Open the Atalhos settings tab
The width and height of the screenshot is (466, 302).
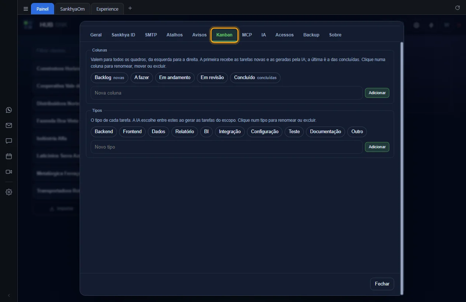175,35
